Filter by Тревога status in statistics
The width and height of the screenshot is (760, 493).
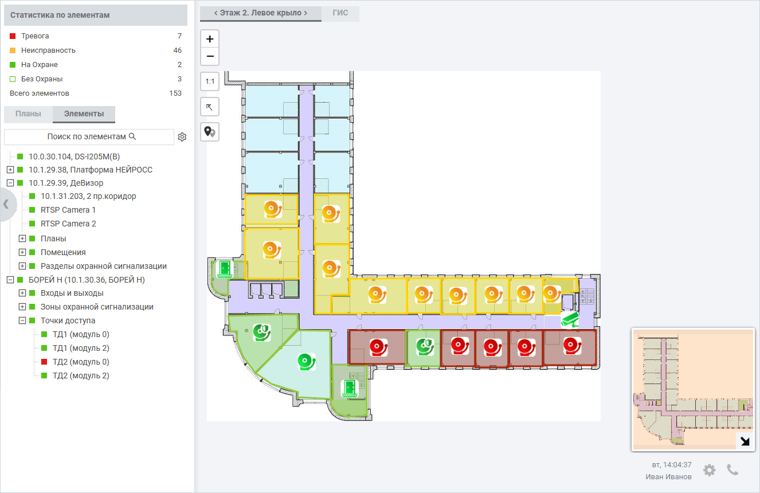(x=35, y=36)
